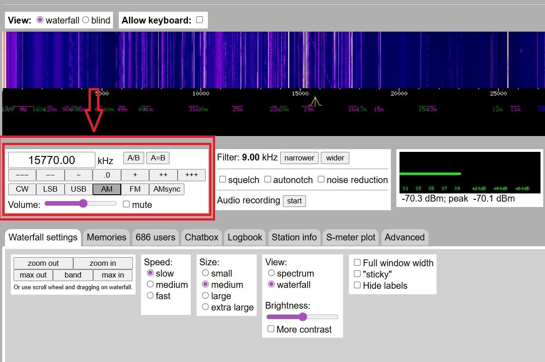Image resolution: width=545 pixels, height=362 pixels.
Task: Choose the CW mode button
Action: (x=22, y=189)
